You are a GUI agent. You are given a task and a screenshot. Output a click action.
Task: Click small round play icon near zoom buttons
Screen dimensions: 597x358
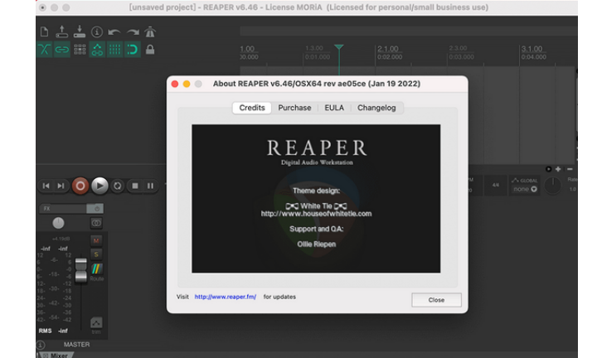click(x=549, y=169)
